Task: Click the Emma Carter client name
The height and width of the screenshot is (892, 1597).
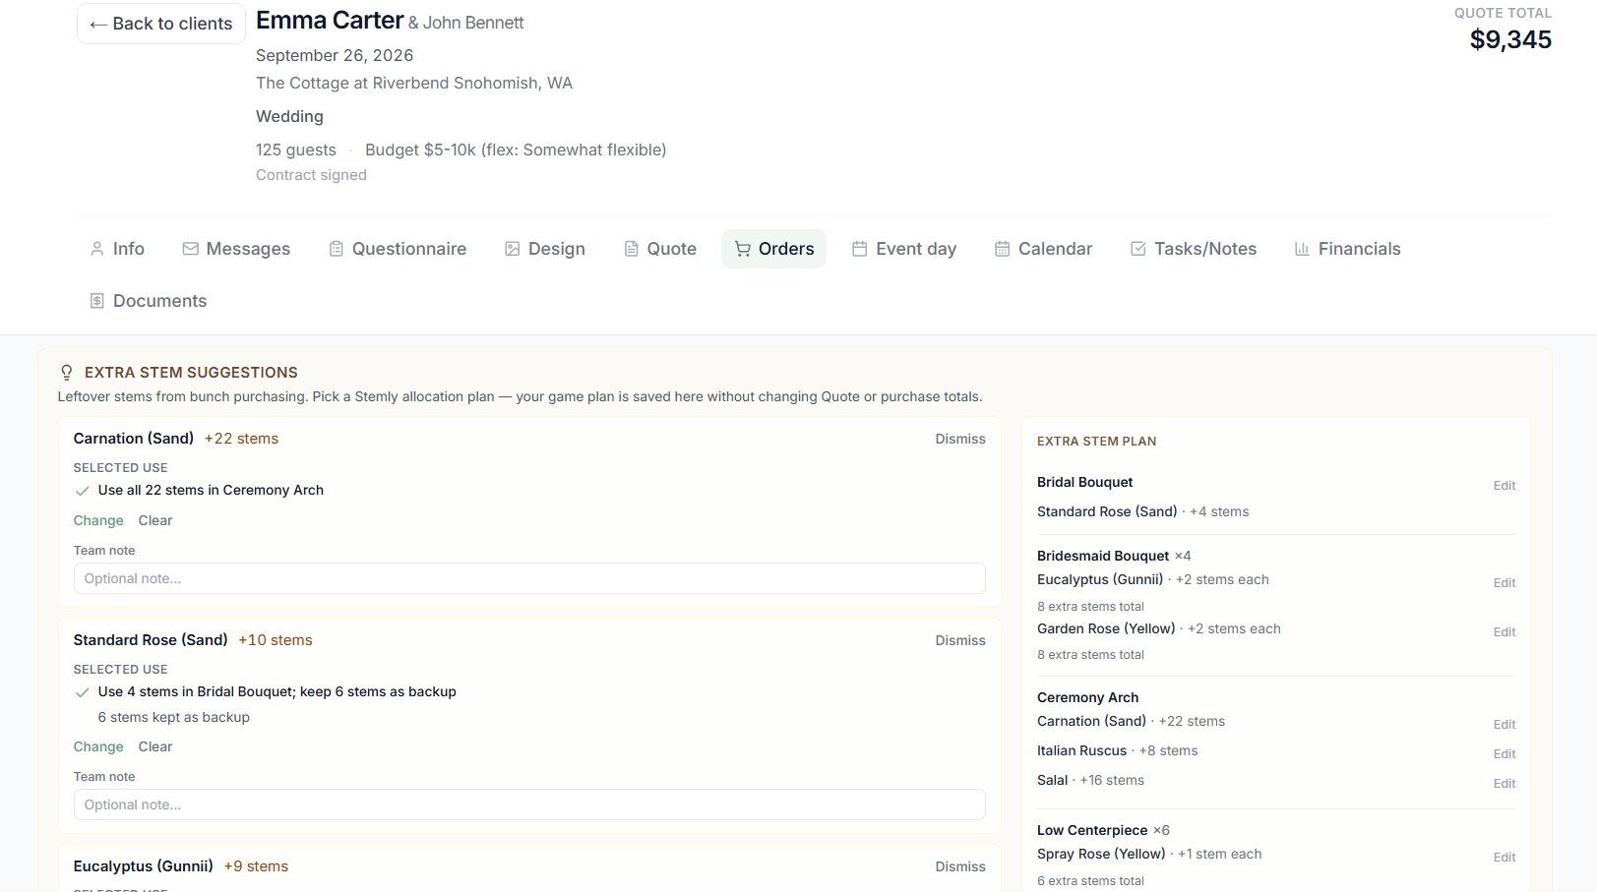Action: pos(330,20)
